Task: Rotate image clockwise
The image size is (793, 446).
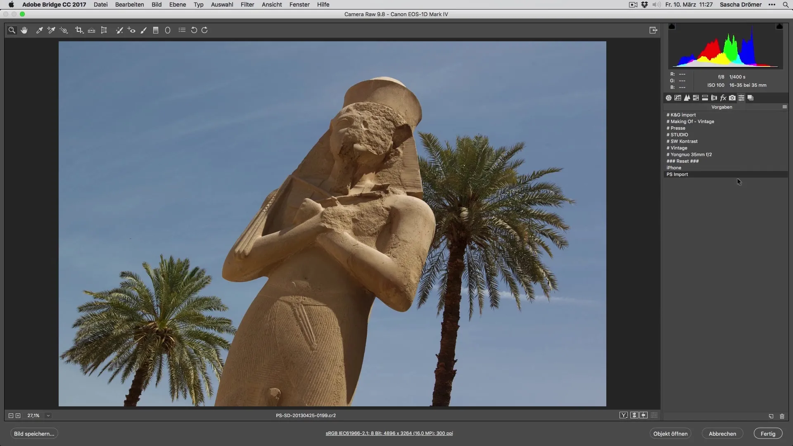Action: click(205, 30)
